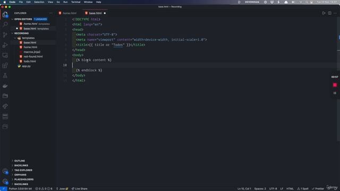Select home.html in Open Editors
The width and height of the screenshot is (340, 191).
pyautogui.click(x=33, y=24)
